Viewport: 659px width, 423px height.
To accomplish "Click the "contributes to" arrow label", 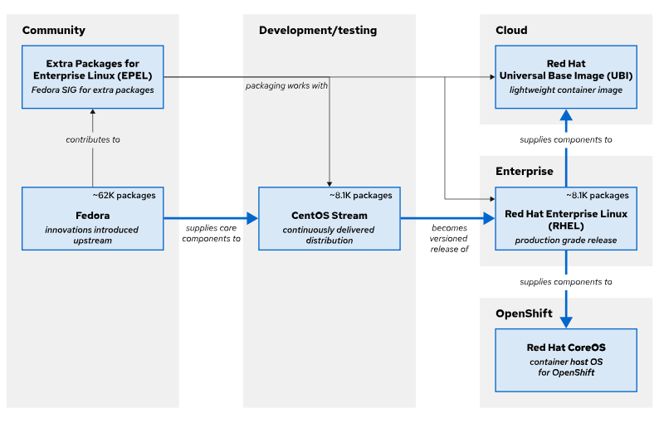I will [93, 140].
